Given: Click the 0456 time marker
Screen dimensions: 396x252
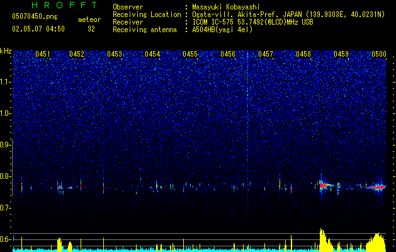Looking at the screenshot, I should 228,54.
